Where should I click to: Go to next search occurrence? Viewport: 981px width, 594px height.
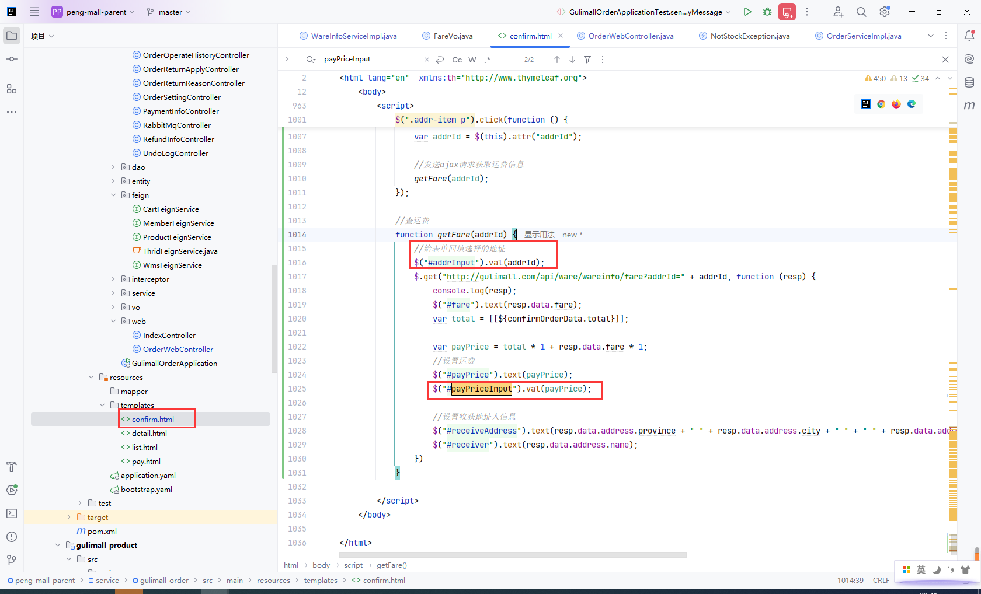pyautogui.click(x=572, y=60)
